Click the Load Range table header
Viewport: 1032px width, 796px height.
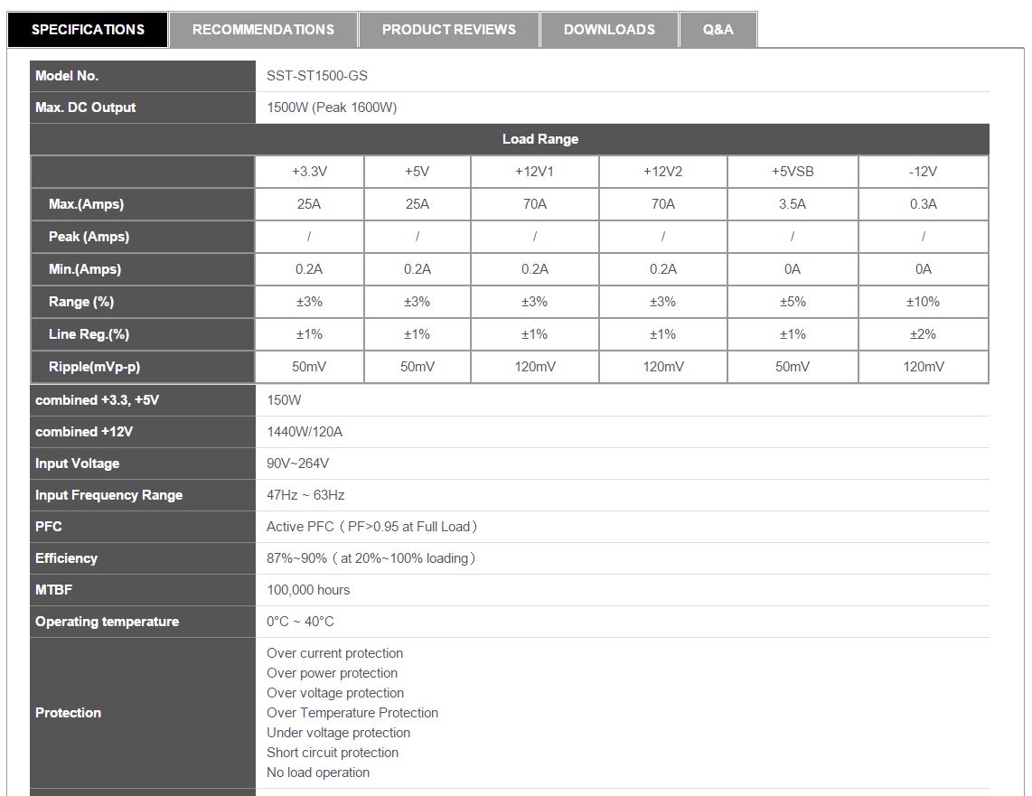(539, 139)
